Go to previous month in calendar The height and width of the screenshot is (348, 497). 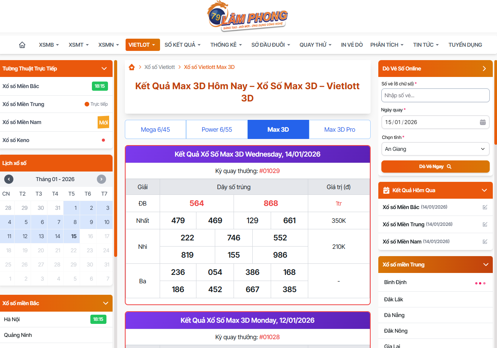tap(9, 179)
